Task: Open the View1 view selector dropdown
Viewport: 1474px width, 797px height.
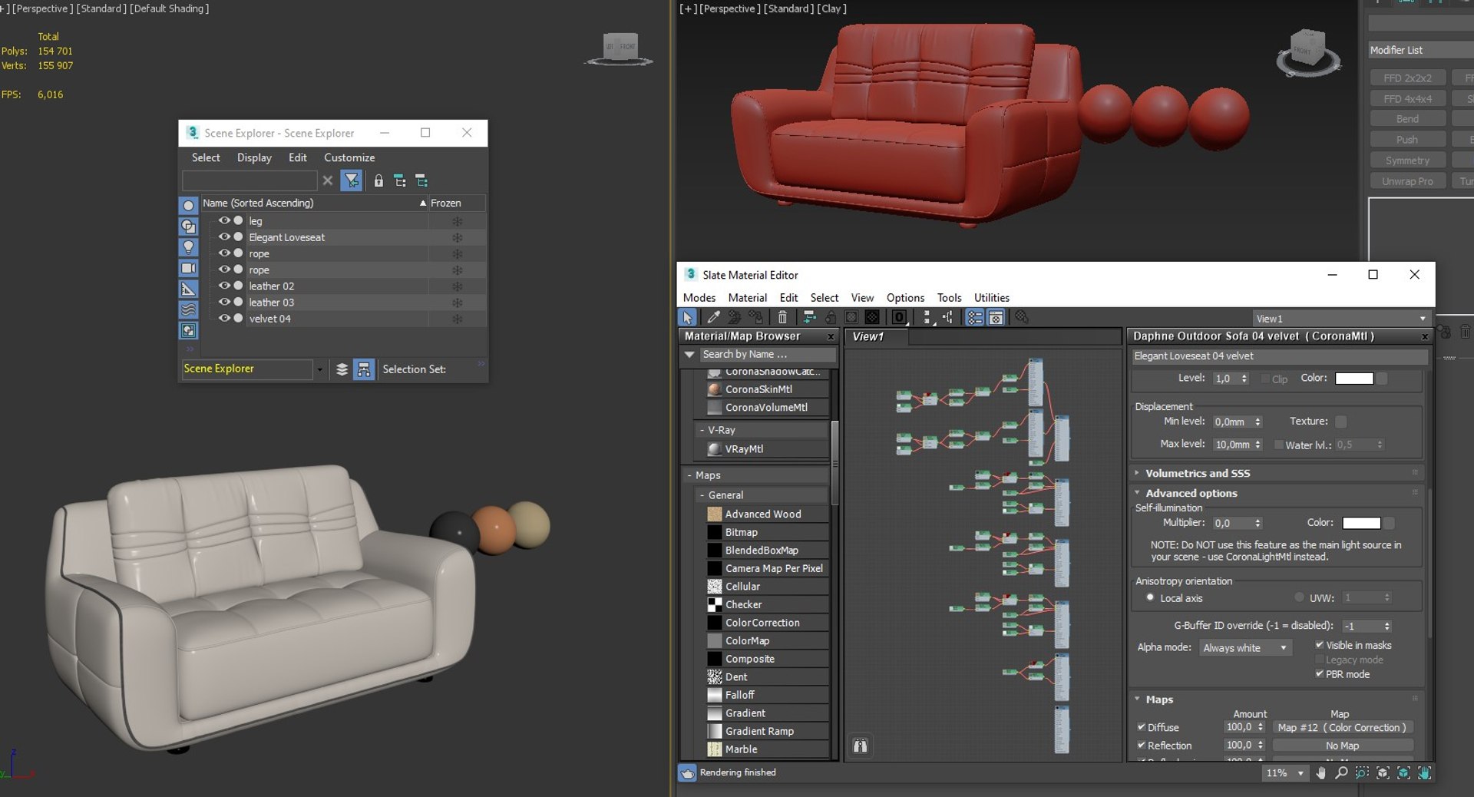Action: tap(1341, 319)
